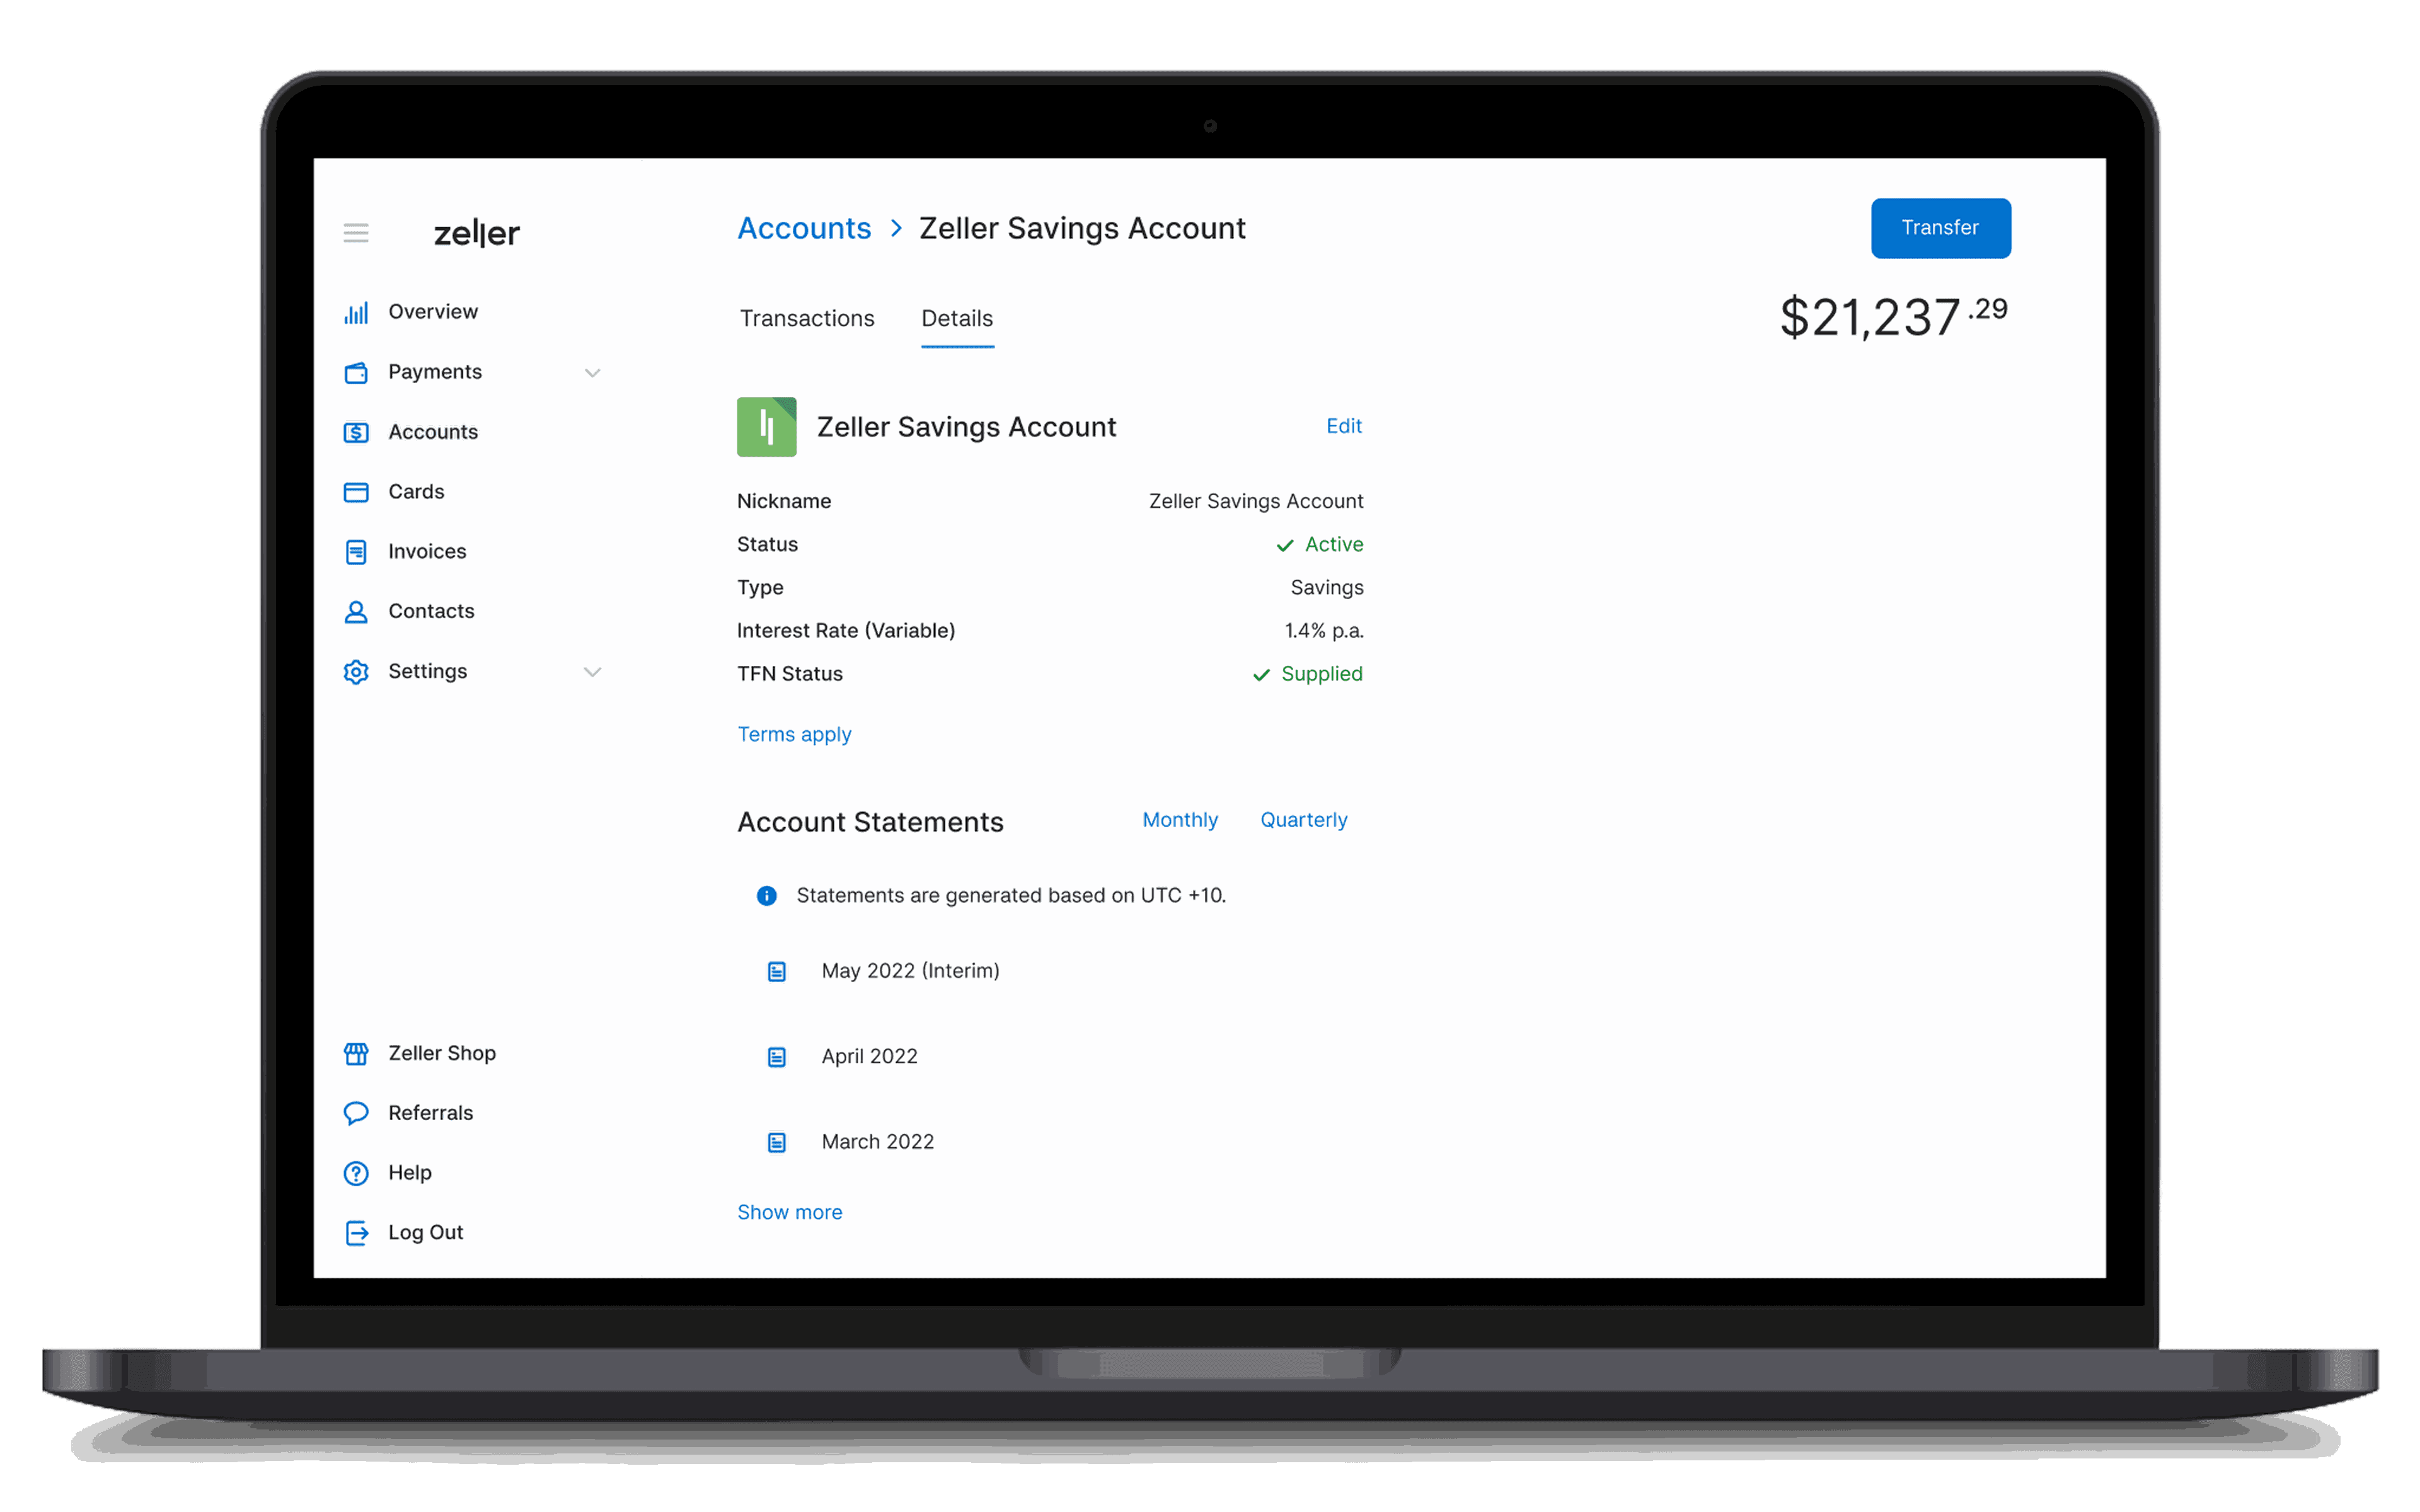Show Quarterly account statements
This screenshot has height=1512, width=2420.
1303,820
